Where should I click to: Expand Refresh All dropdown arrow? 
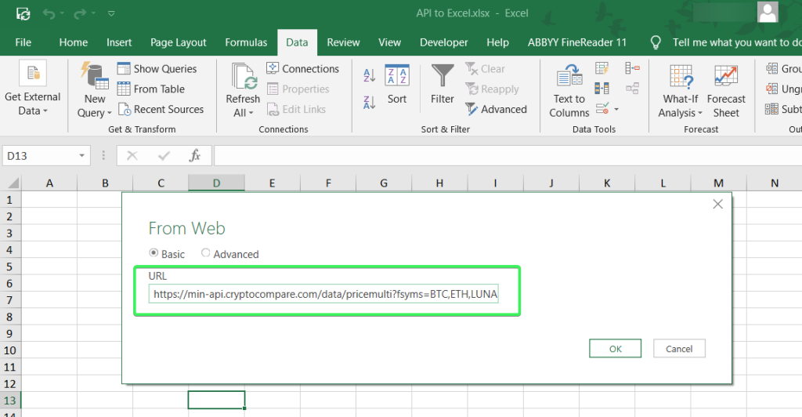point(251,113)
